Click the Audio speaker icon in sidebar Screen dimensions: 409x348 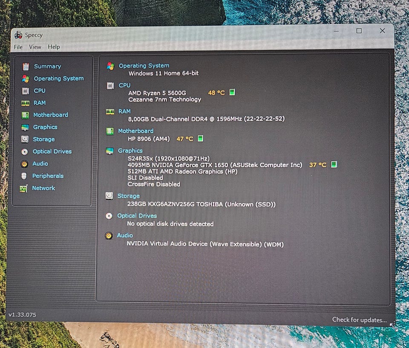click(24, 164)
